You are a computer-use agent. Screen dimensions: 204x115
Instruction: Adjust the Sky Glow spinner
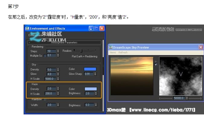click(58, 74)
